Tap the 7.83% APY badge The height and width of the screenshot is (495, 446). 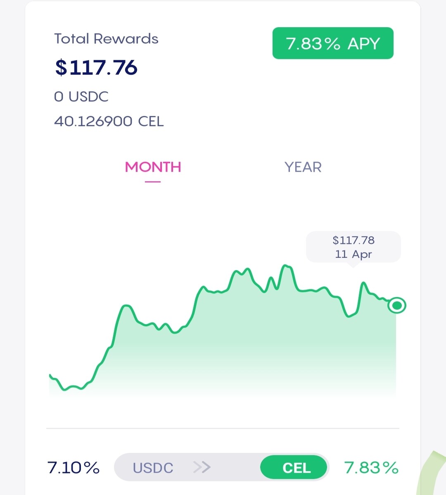pos(333,43)
